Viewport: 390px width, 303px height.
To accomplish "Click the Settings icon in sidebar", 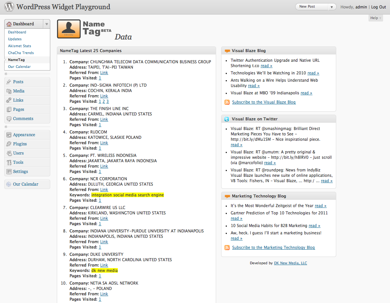I will click(x=9, y=171).
